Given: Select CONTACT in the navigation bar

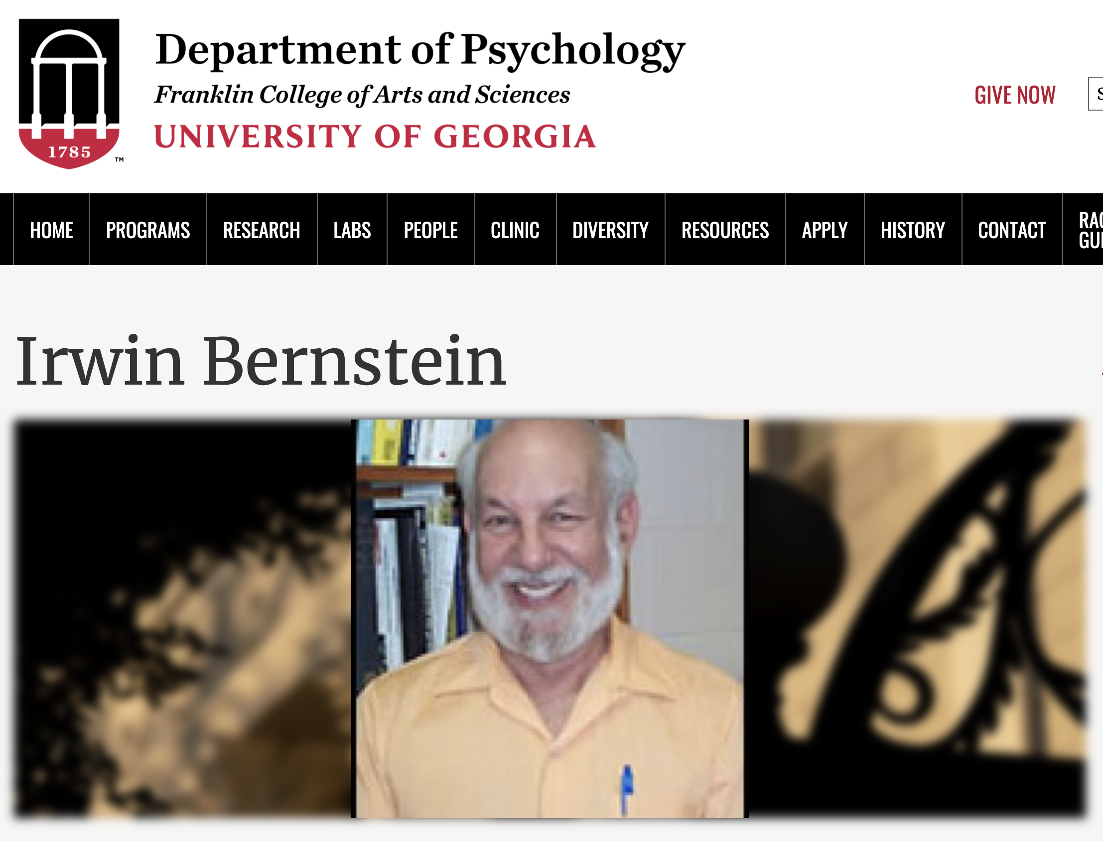Looking at the screenshot, I should click(x=1012, y=230).
